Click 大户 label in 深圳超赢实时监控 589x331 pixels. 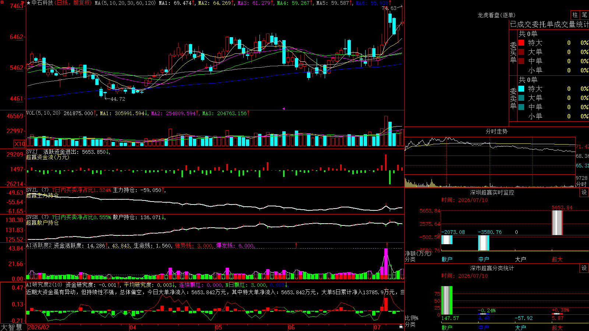(521, 259)
